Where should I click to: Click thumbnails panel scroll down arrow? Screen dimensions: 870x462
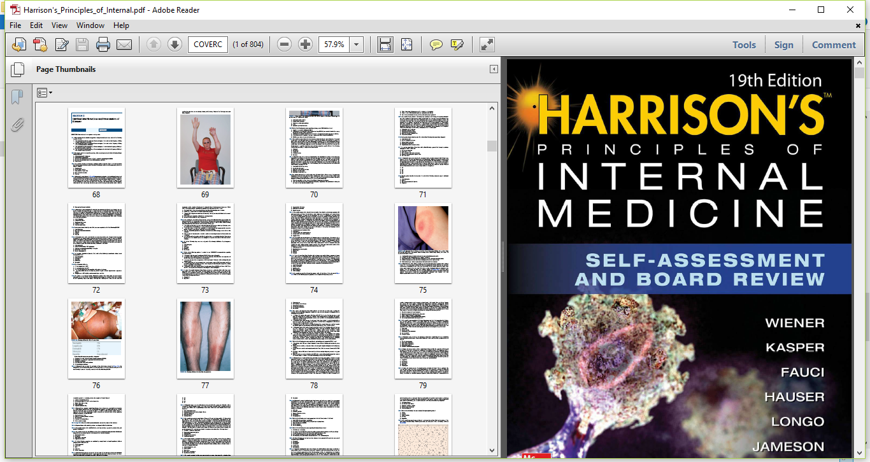click(x=492, y=451)
